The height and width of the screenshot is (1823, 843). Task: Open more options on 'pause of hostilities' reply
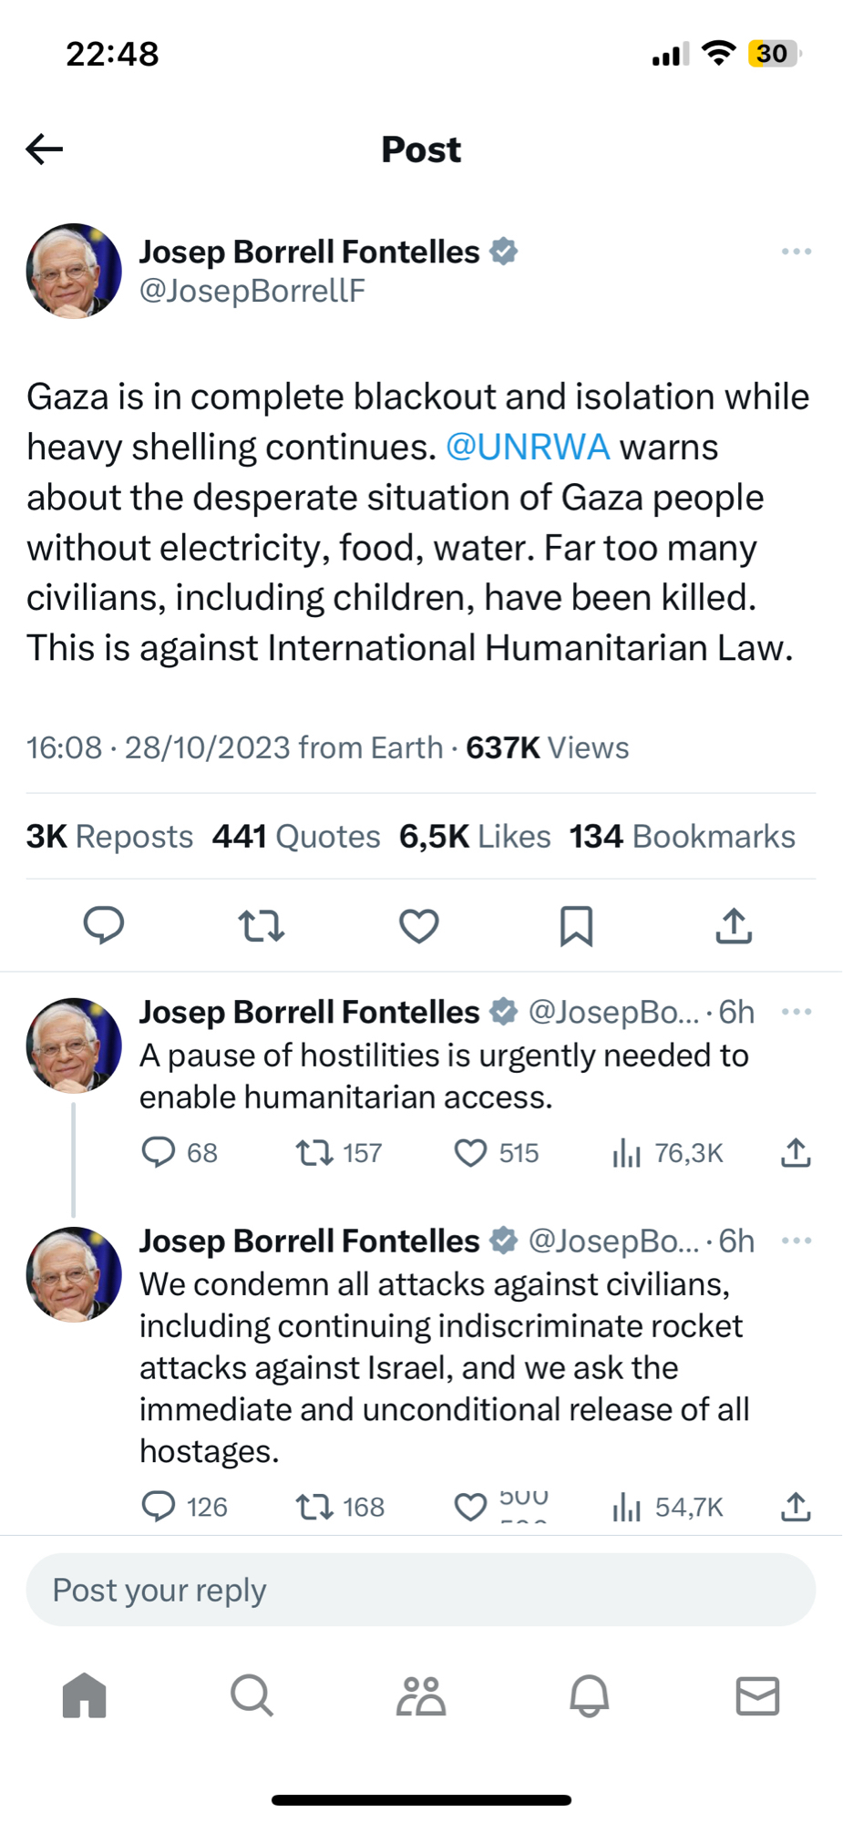[796, 1012]
